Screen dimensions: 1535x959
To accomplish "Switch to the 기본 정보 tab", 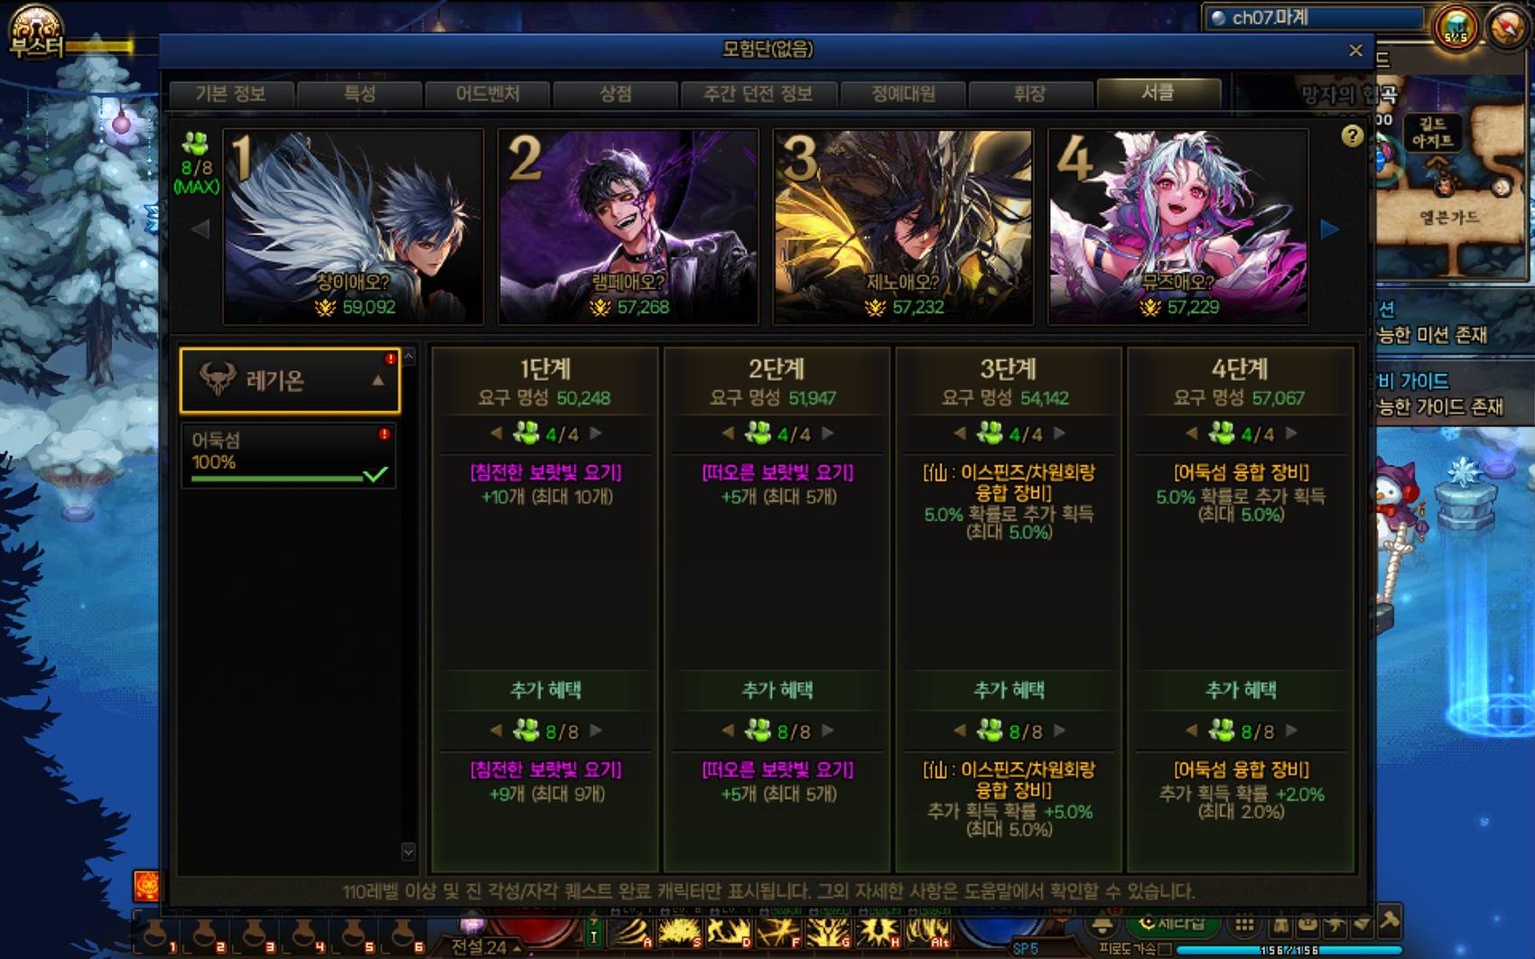I will pyautogui.click(x=231, y=94).
